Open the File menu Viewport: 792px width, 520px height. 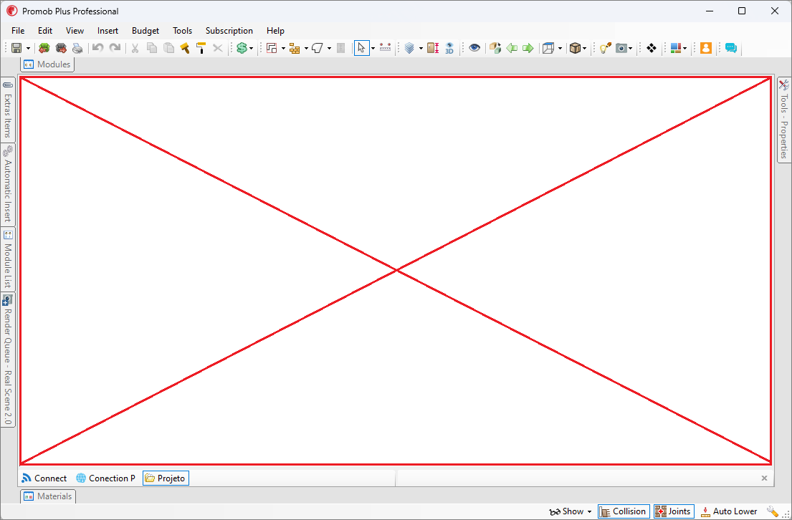point(18,31)
